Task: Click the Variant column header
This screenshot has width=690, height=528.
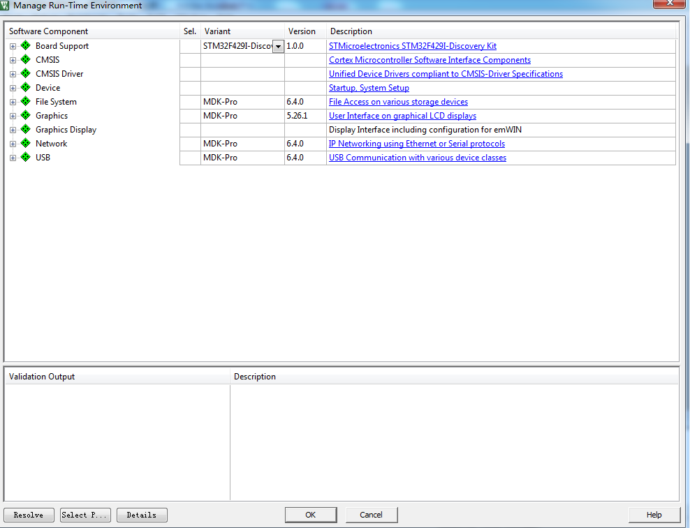Action: click(x=242, y=31)
